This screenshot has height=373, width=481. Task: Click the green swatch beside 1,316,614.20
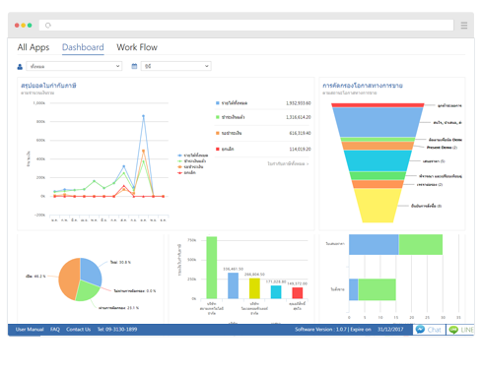(218, 117)
